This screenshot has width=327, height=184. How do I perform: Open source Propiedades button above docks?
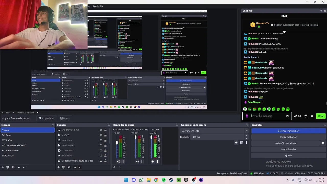point(46,118)
